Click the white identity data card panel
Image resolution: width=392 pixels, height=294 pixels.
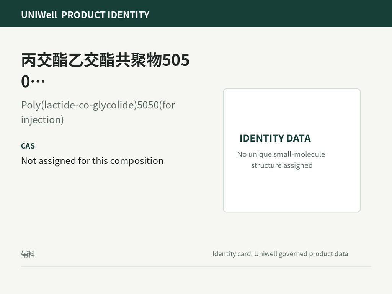[x=292, y=150]
